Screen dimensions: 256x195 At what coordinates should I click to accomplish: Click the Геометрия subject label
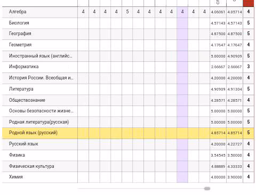tap(20, 45)
